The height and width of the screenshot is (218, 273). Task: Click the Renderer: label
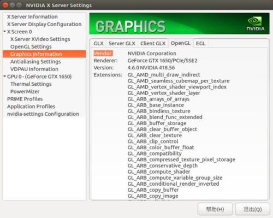coord(105,61)
